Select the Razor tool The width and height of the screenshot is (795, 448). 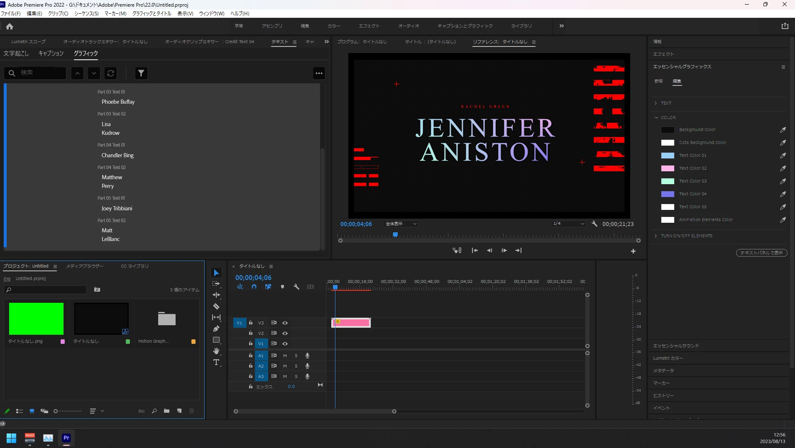(216, 306)
